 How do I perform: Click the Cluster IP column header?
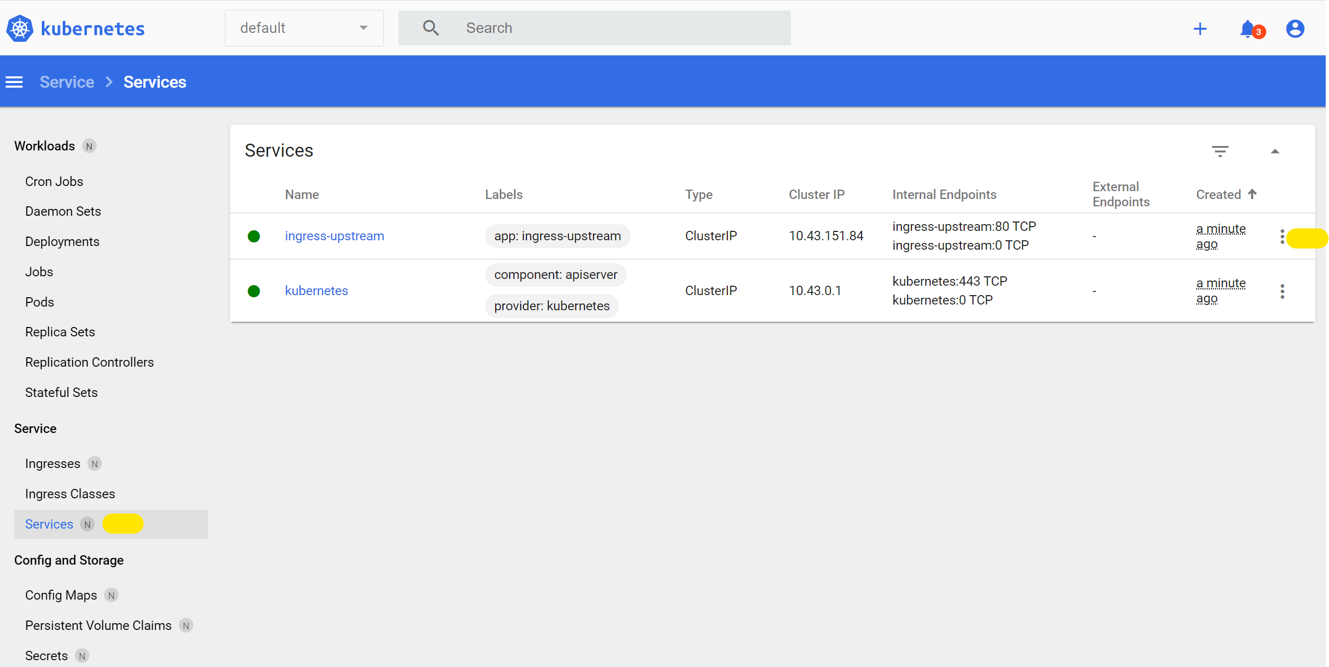point(817,195)
